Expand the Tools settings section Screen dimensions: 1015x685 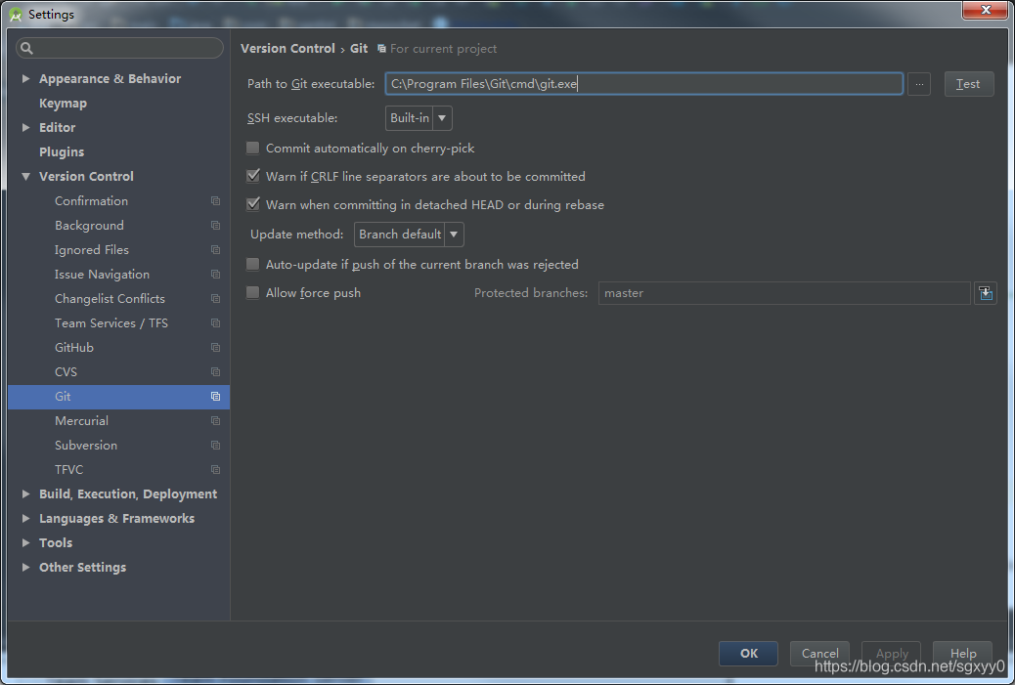(25, 542)
